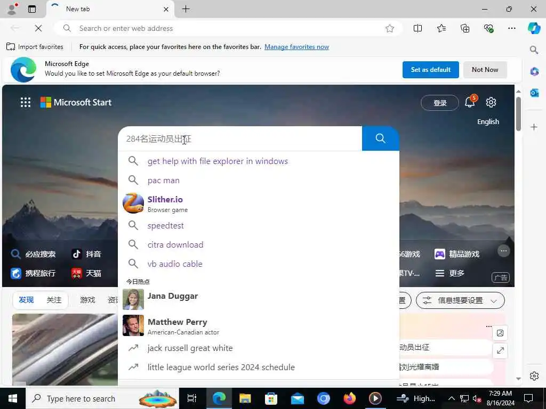
Task: Open Firefox from the taskbar
Action: point(349,398)
